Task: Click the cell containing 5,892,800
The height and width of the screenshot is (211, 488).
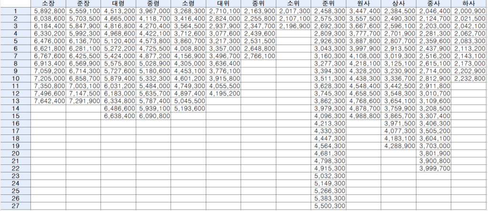Action: click(48, 10)
